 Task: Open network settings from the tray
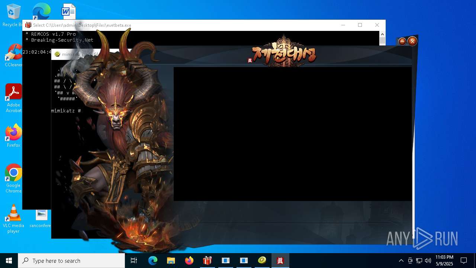point(419,261)
